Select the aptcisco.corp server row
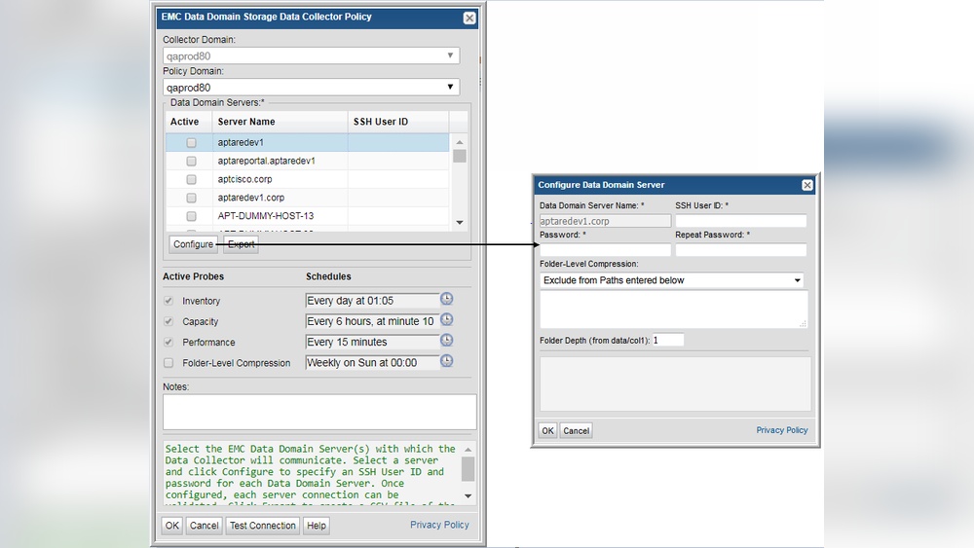Viewport: 974px width, 548px height. [x=307, y=179]
